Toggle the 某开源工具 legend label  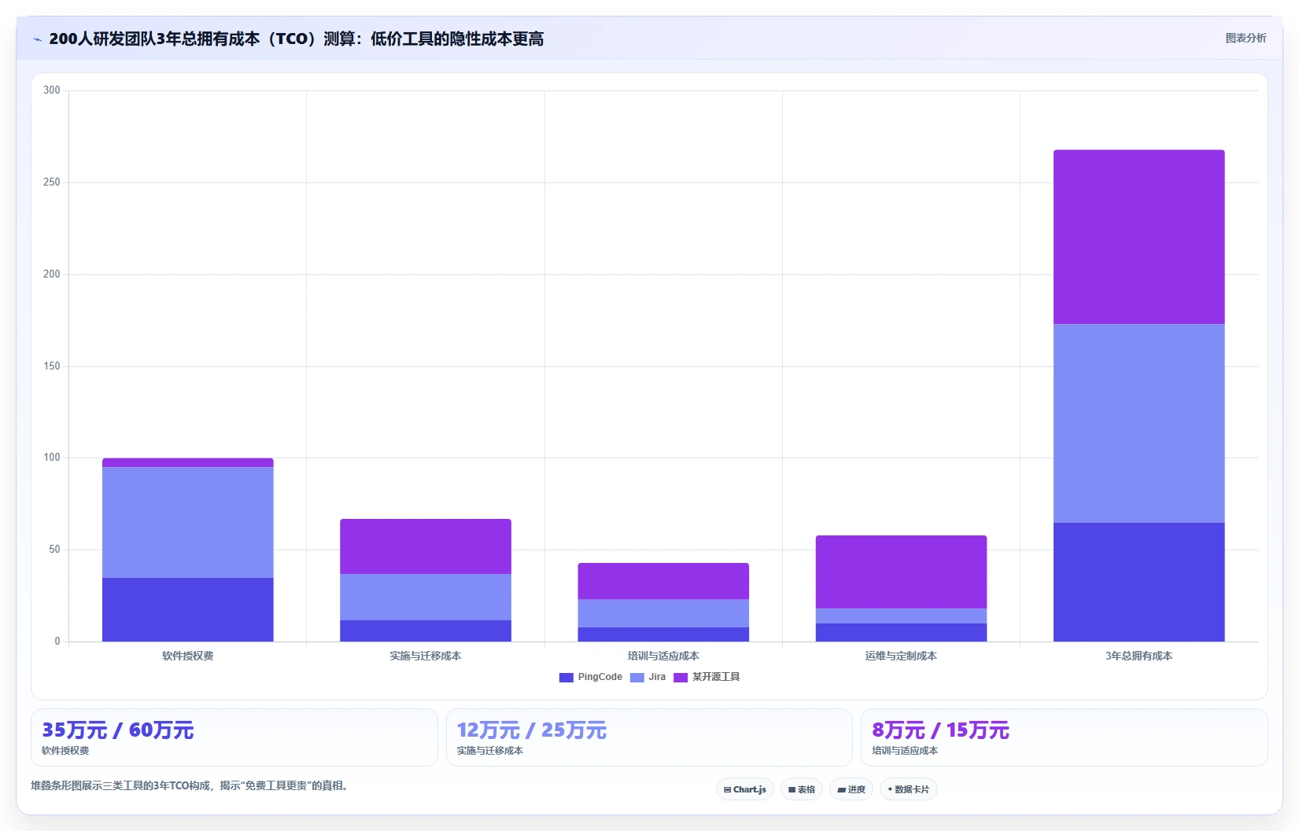coord(716,677)
